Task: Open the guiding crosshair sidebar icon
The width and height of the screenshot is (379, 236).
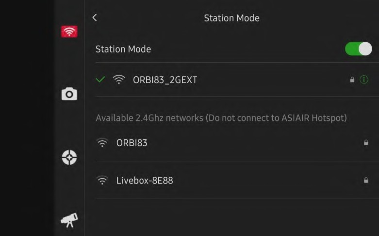Action: pyautogui.click(x=69, y=157)
